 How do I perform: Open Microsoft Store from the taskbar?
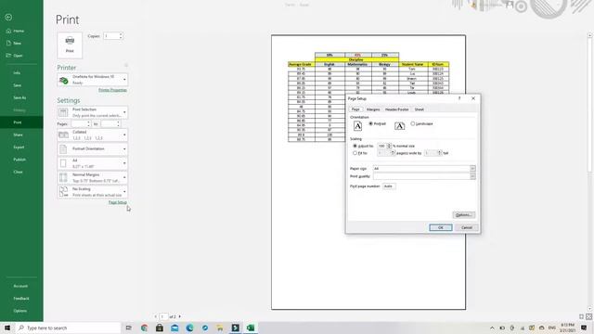pyautogui.click(x=160, y=328)
